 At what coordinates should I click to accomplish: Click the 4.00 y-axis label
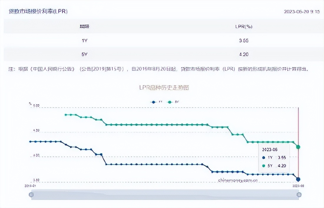tap(36, 156)
